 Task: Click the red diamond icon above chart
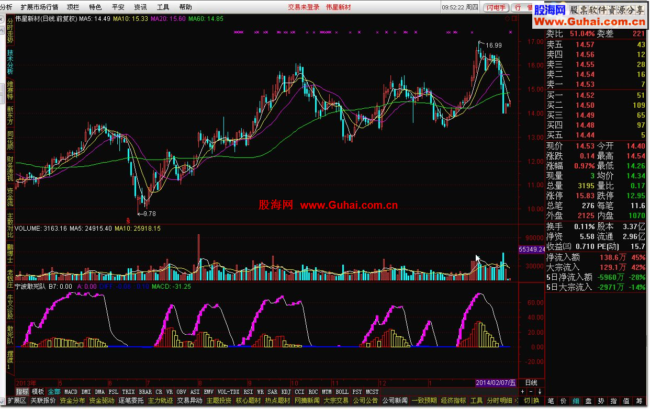(x=507, y=19)
